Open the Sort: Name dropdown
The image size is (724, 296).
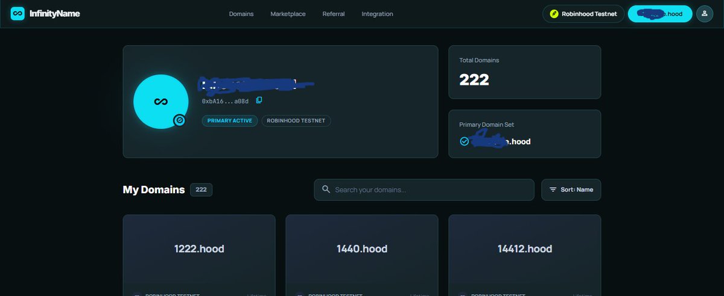click(x=571, y=190)
